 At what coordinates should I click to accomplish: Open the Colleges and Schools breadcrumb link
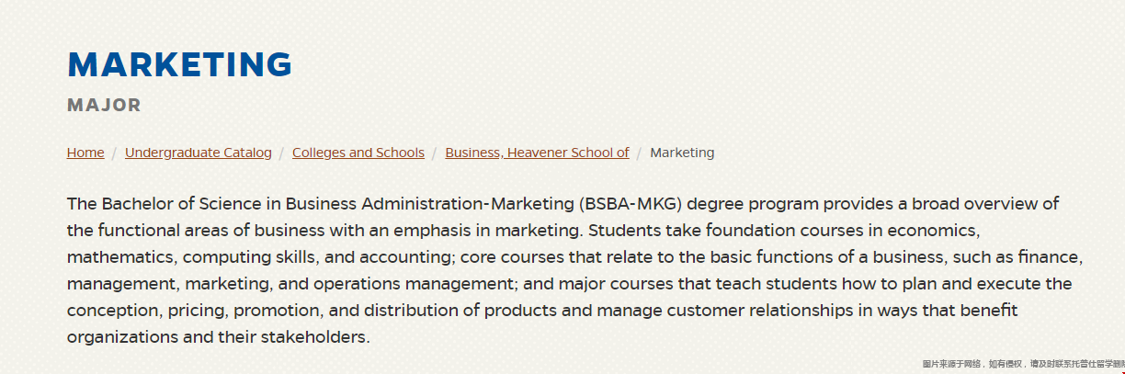tap(358, 153)
